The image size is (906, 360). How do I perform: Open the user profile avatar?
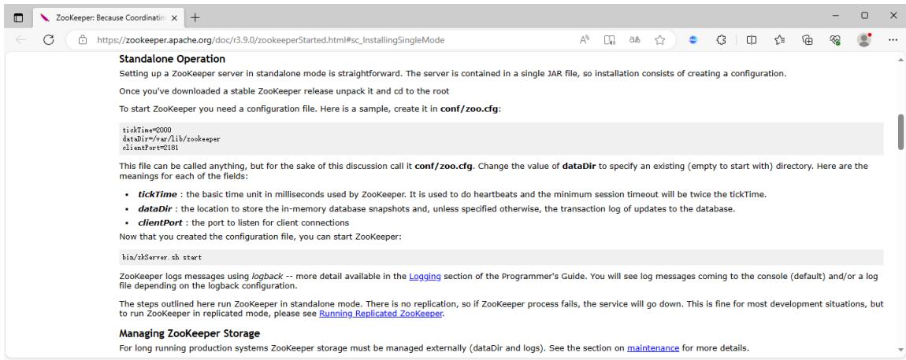pos(864,40)
